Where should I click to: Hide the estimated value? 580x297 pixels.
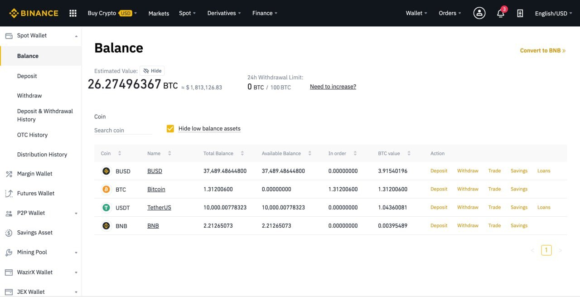pos(152,71)
